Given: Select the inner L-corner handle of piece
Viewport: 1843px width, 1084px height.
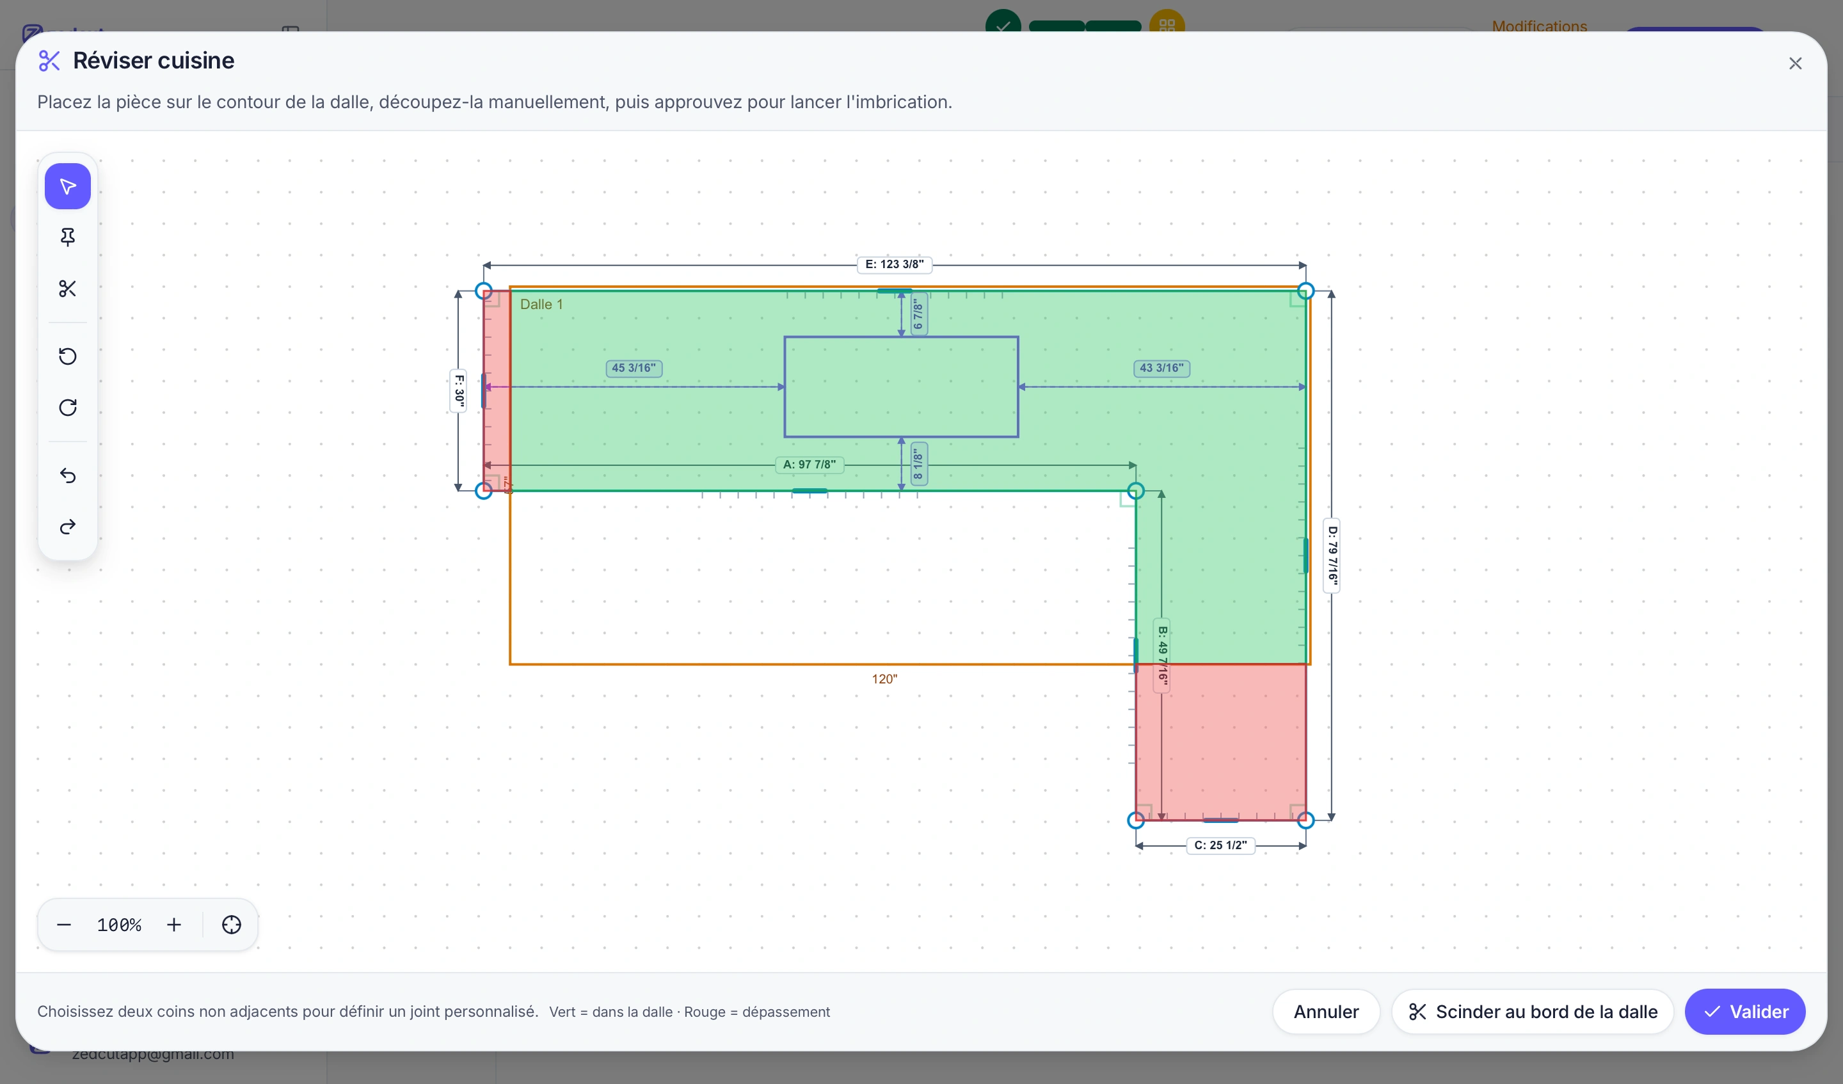Looking at the screenshot, I should pyautogui.click(x=1136, y=491).
